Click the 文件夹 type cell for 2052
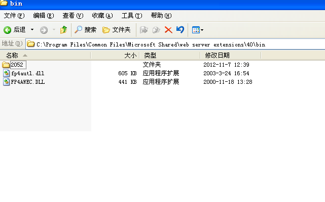The width and height of the screenshot is (325, 202). (152, 65)
